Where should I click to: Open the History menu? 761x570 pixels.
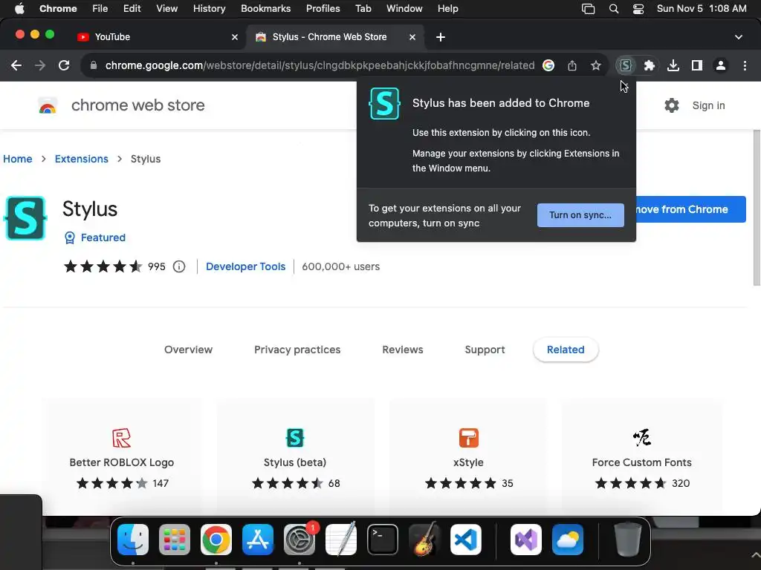click(209, 9)
